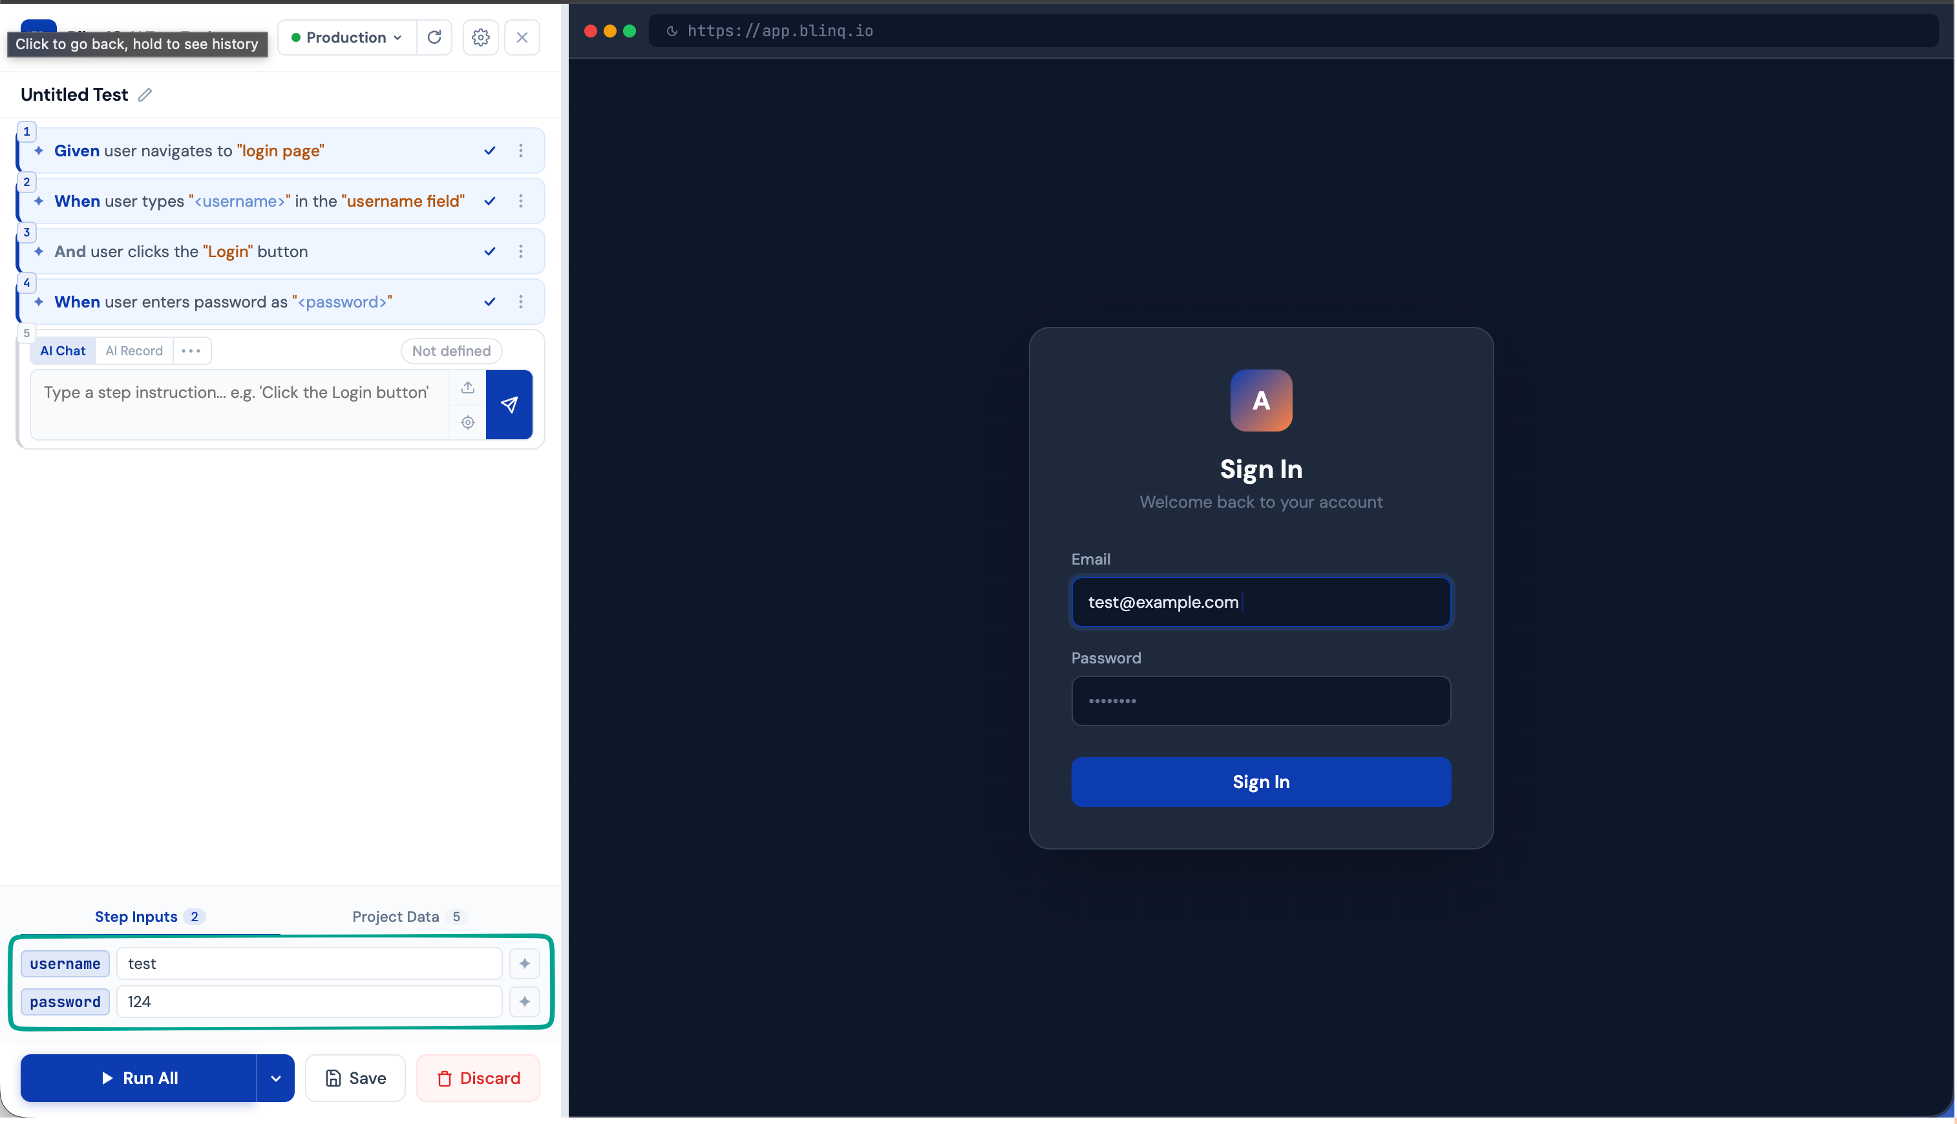This screenshot has width=1957, height=1124.
Task: Click the green Production status dot
Action: click(x=296, y=37)
